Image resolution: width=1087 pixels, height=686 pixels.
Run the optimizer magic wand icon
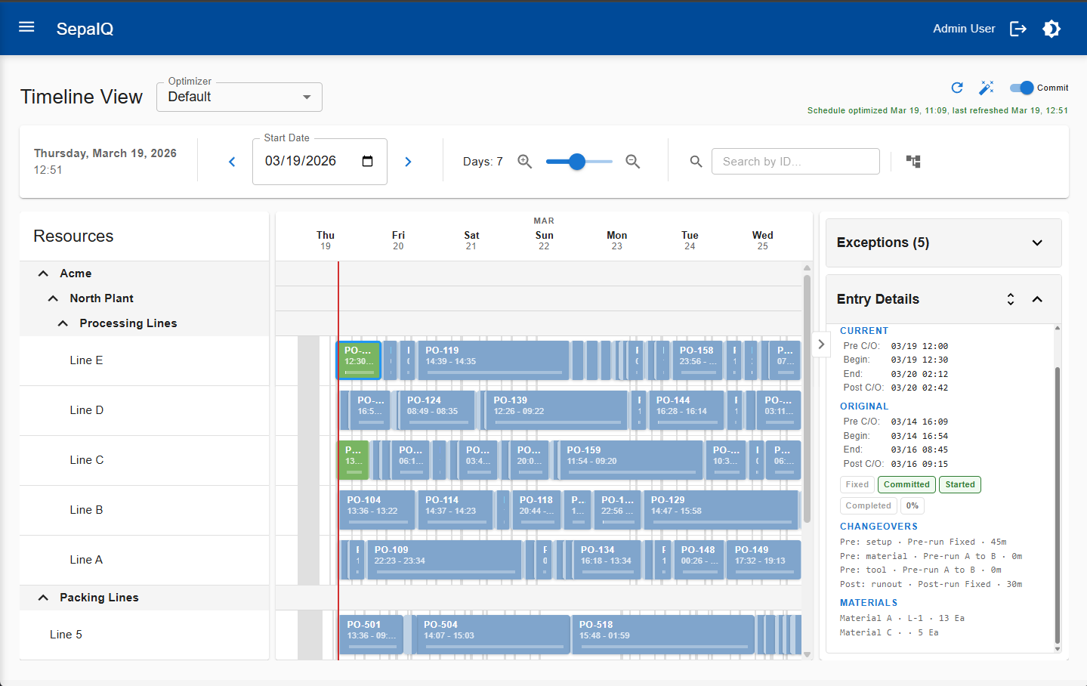tap(986, 88)
